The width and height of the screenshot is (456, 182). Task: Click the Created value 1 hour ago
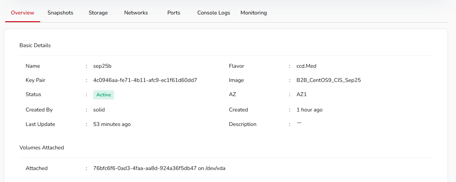309,110
